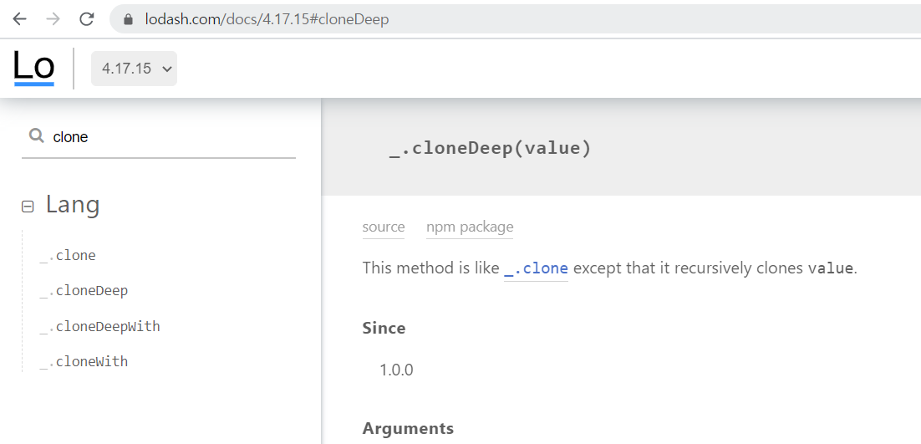Click the browser forward arrow
This screenshot has height=444, width=921.
[53, 19]
